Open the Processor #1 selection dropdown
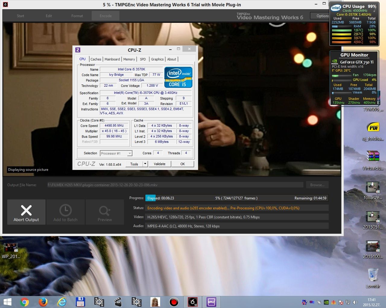This screenshot has width=386, height=308. click(116, 153)
